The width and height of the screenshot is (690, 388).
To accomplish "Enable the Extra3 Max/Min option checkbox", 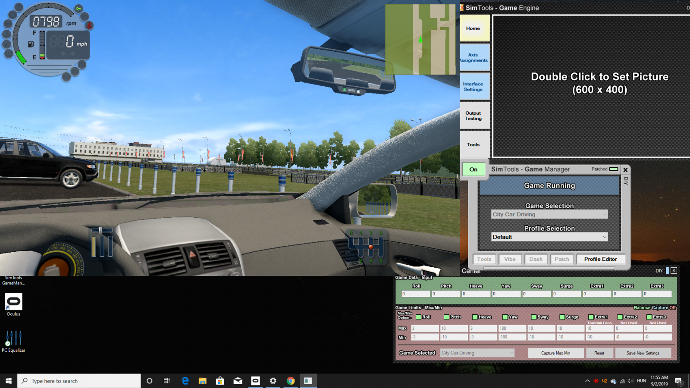I will point(649,317).
